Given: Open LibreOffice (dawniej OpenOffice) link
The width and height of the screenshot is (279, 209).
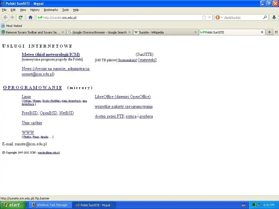Looking at the screenshot, I should (123, 97).
